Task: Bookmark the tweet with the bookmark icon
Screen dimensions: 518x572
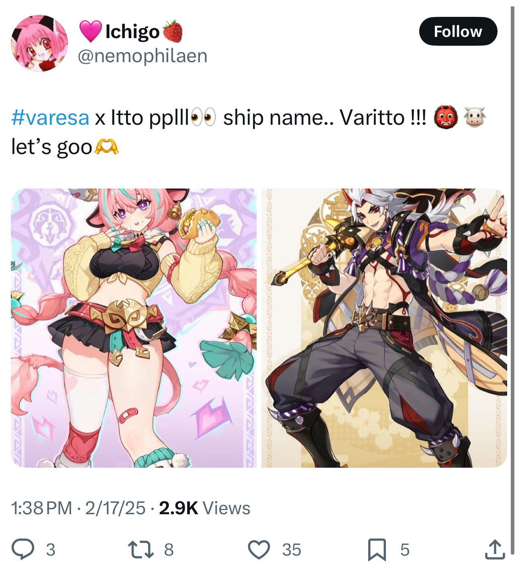Action: [377, 550]
